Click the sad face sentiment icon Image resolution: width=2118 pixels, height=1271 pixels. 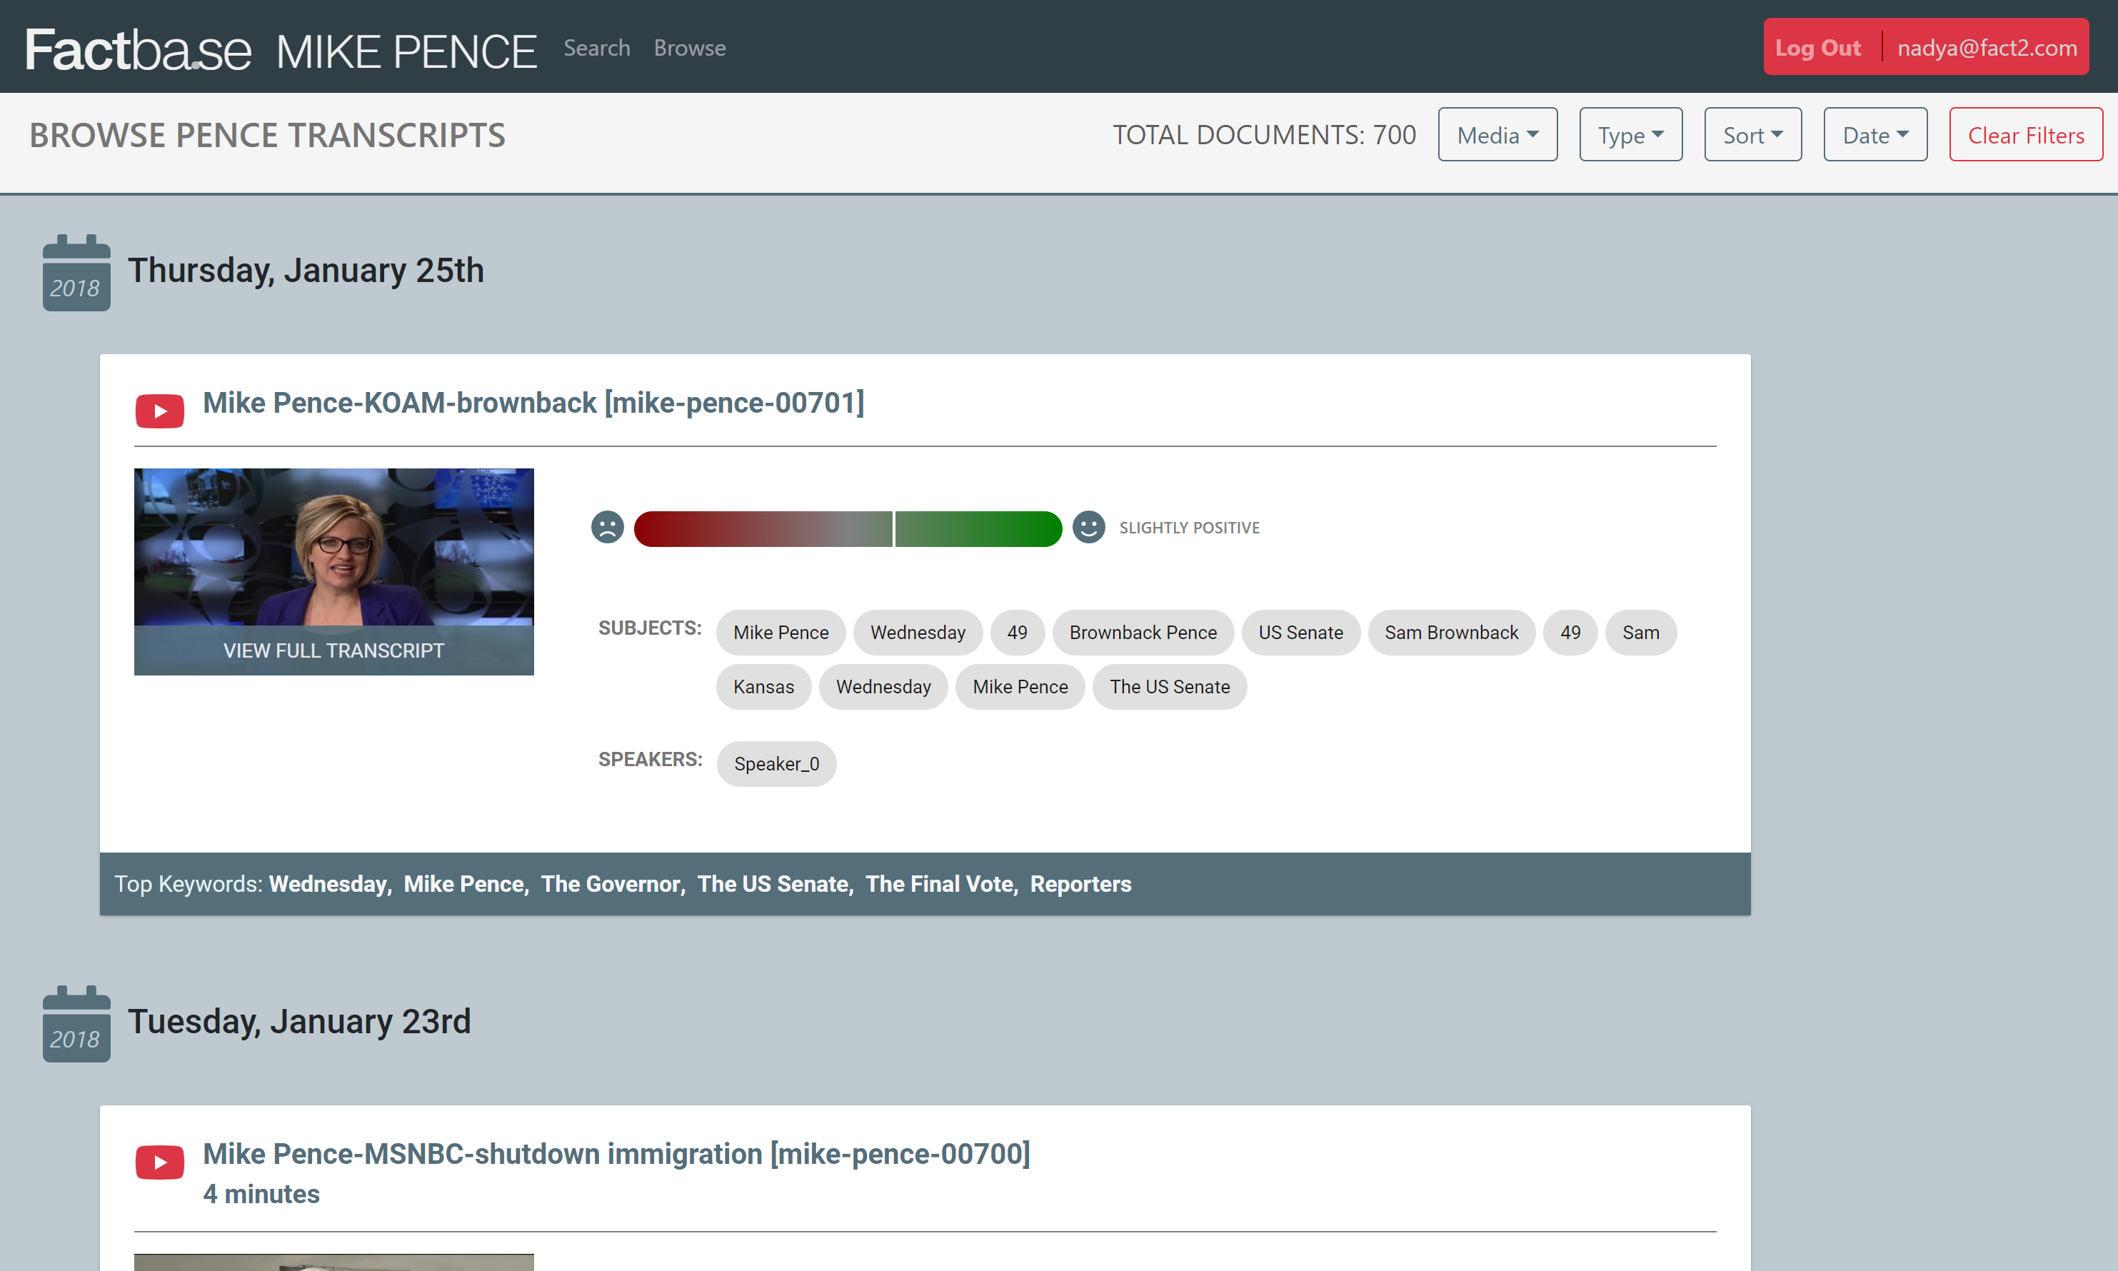coord(607,528)
